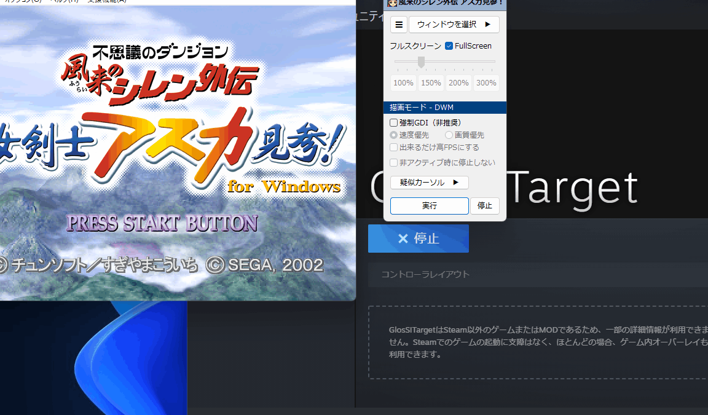
Task: Select the 画質優先 radio button
Action: 449,135
